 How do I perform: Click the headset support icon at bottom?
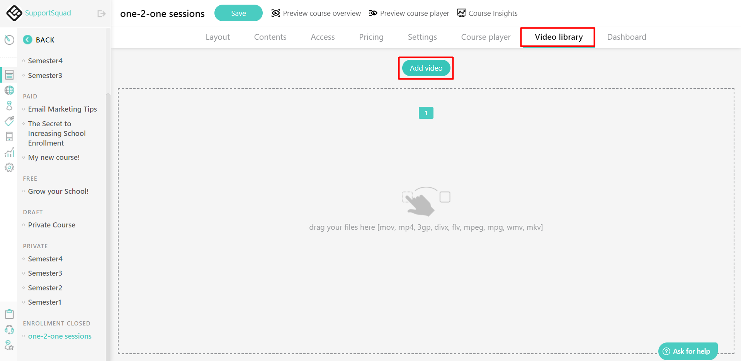click(x=9, y=329)
